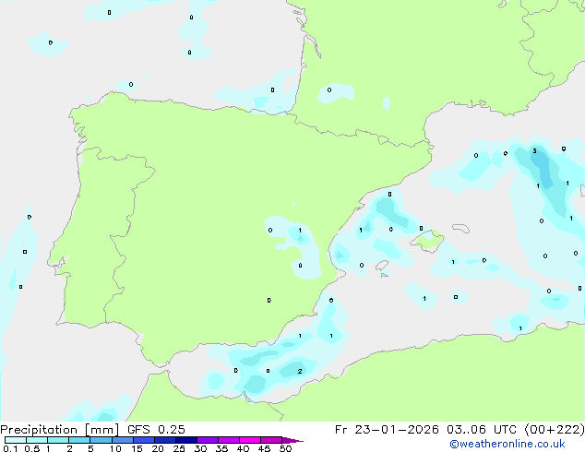Select the 5–10 mm legend swatch

pyautogui.click(x=101, y=440)
